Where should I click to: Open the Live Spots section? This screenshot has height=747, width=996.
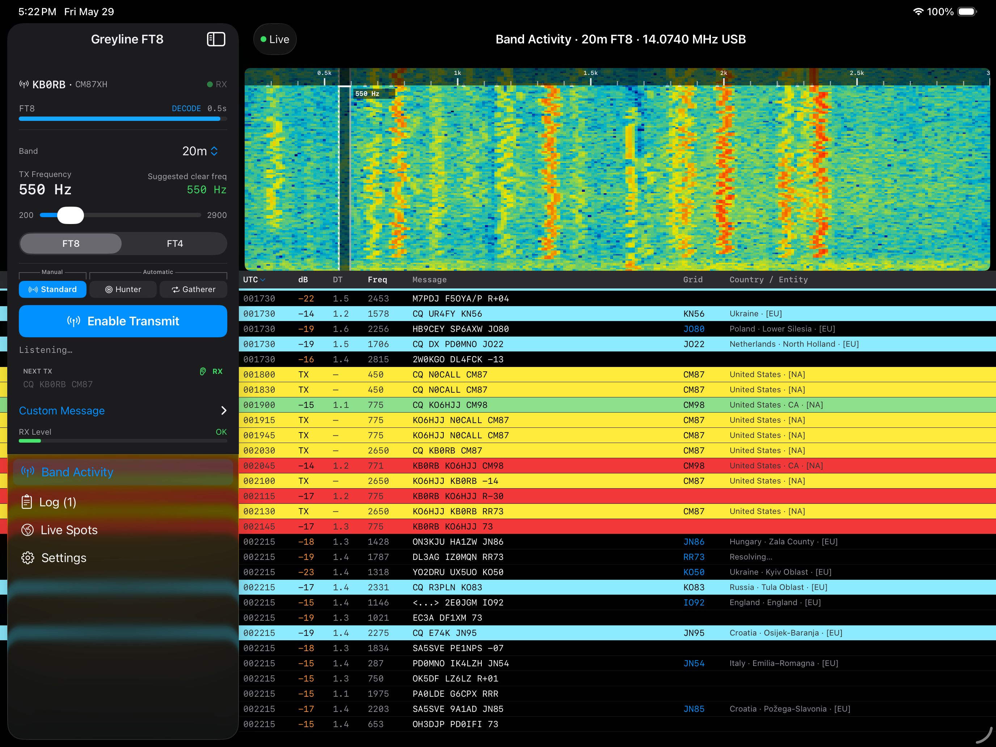coord(123,529)
